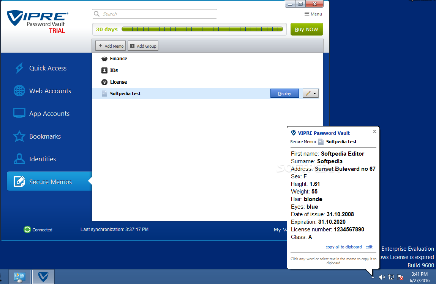Open the Control Panel taskbar icon
The image size is (436, 284).
[19, 277]
